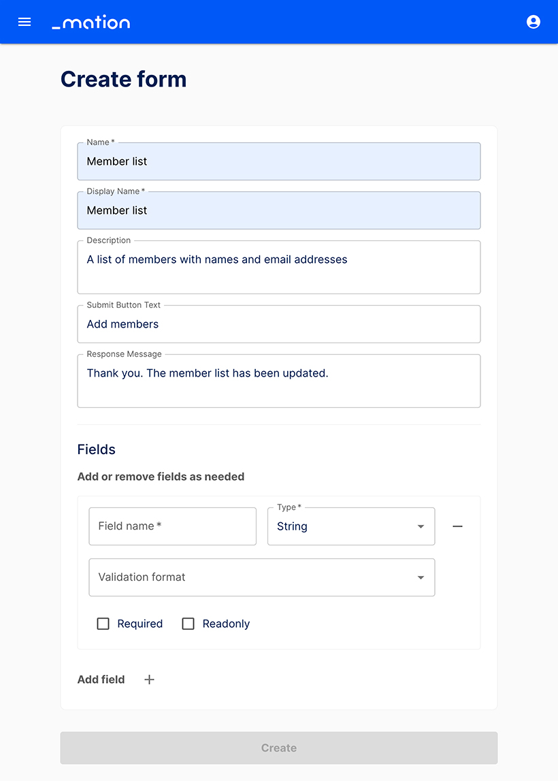
Task: Remove the field using the minus icon
Action: 458,526
